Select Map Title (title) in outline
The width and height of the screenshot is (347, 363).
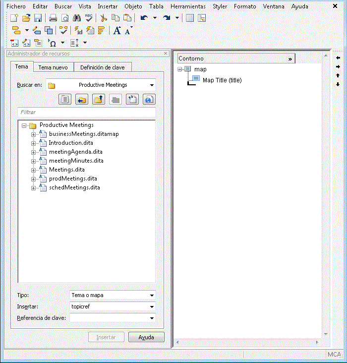pos(222,80)
